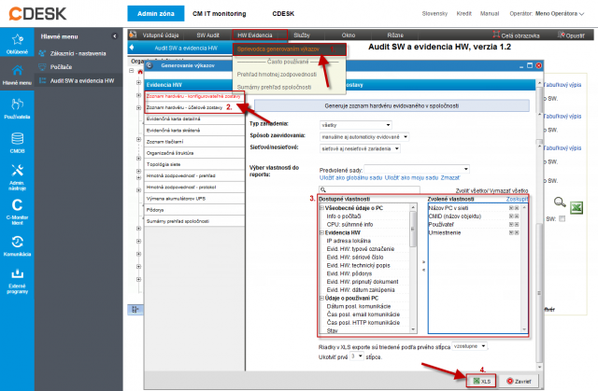Click Opustiť exit icon
This screenshot has width=598, height=391.
coord(561,35)
